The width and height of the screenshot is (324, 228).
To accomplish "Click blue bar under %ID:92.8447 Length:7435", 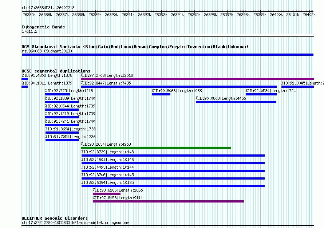I will click(179, 87).
